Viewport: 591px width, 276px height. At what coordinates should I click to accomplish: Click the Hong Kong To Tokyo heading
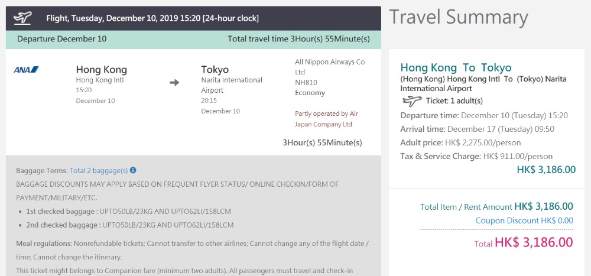tap(456, 67)
